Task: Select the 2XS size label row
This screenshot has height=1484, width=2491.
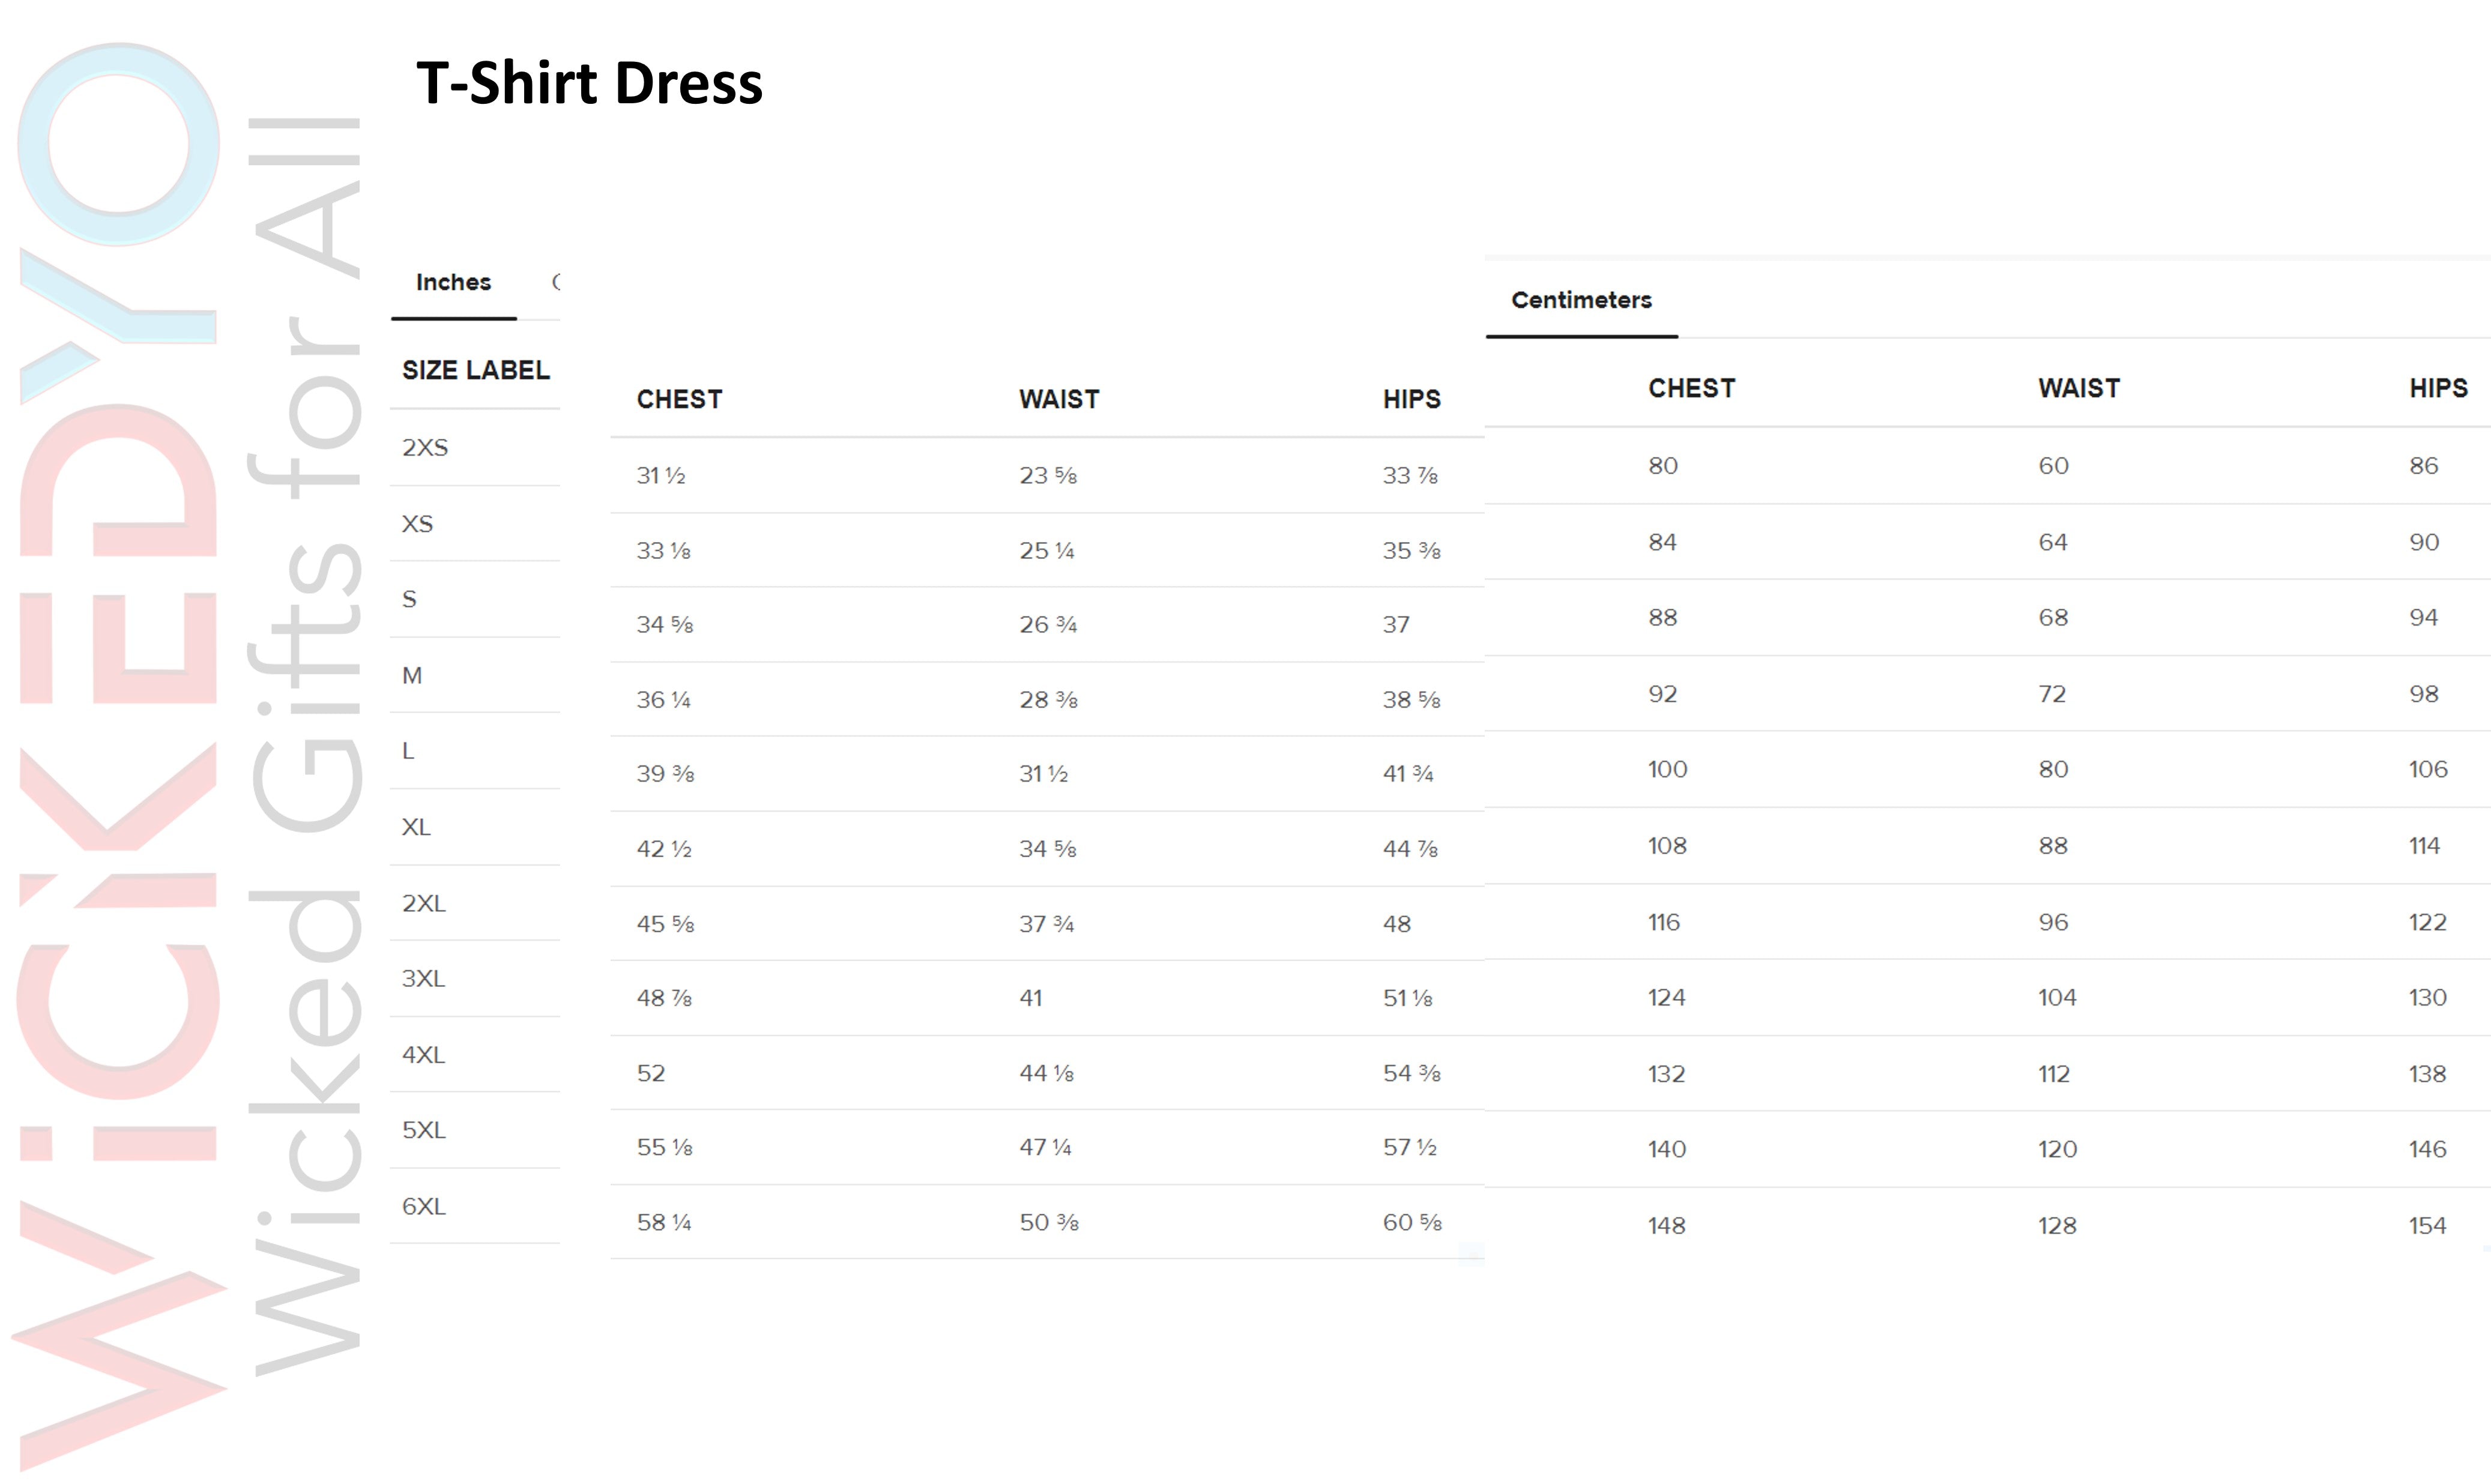Action: (425, 448)
